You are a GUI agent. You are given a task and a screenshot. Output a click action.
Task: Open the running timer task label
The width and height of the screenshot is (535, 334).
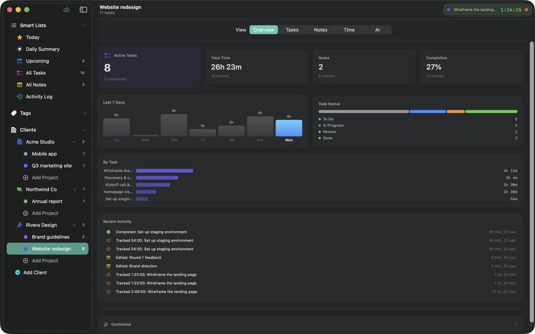point(475,10)
